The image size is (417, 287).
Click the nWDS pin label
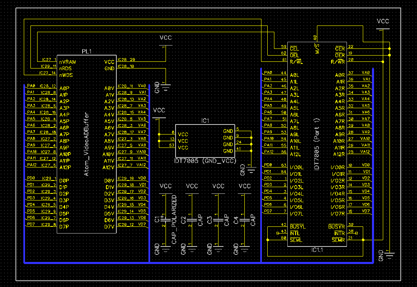(x=66, y=75)
